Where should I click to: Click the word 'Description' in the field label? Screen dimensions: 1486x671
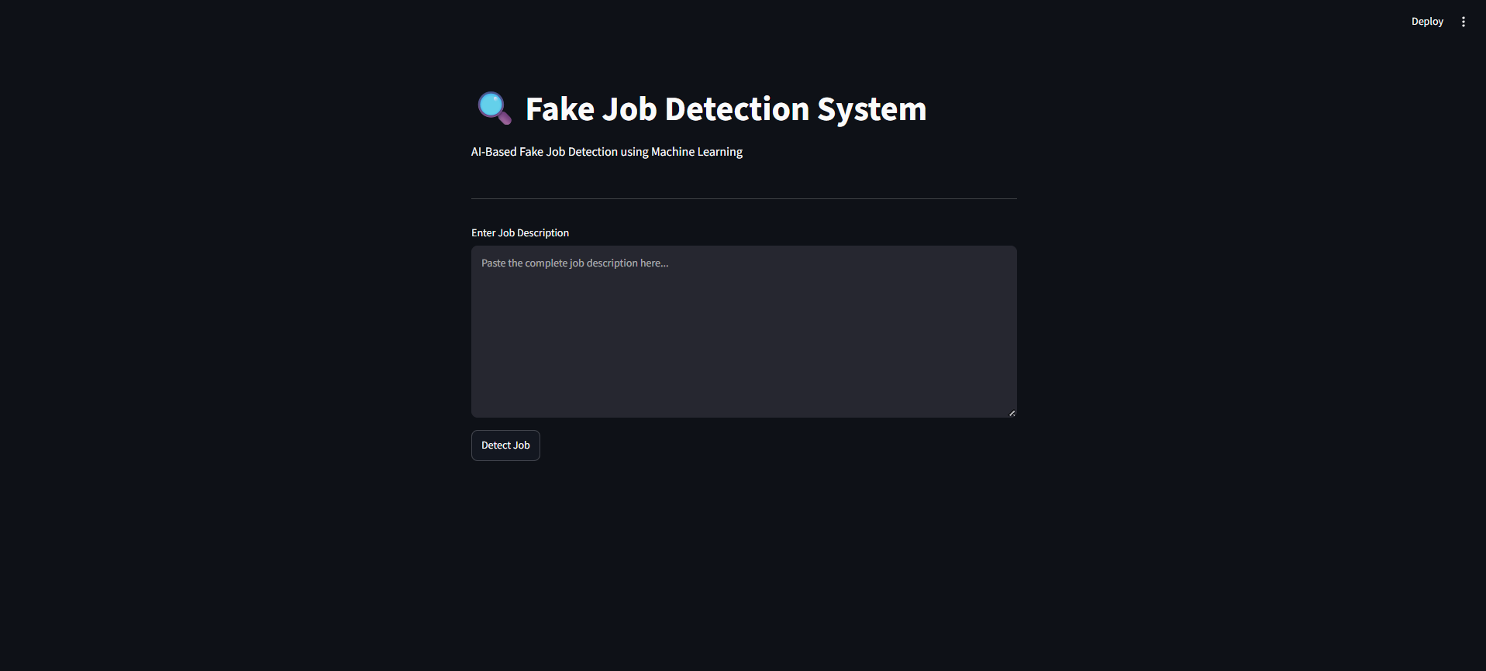coord(543,233)
